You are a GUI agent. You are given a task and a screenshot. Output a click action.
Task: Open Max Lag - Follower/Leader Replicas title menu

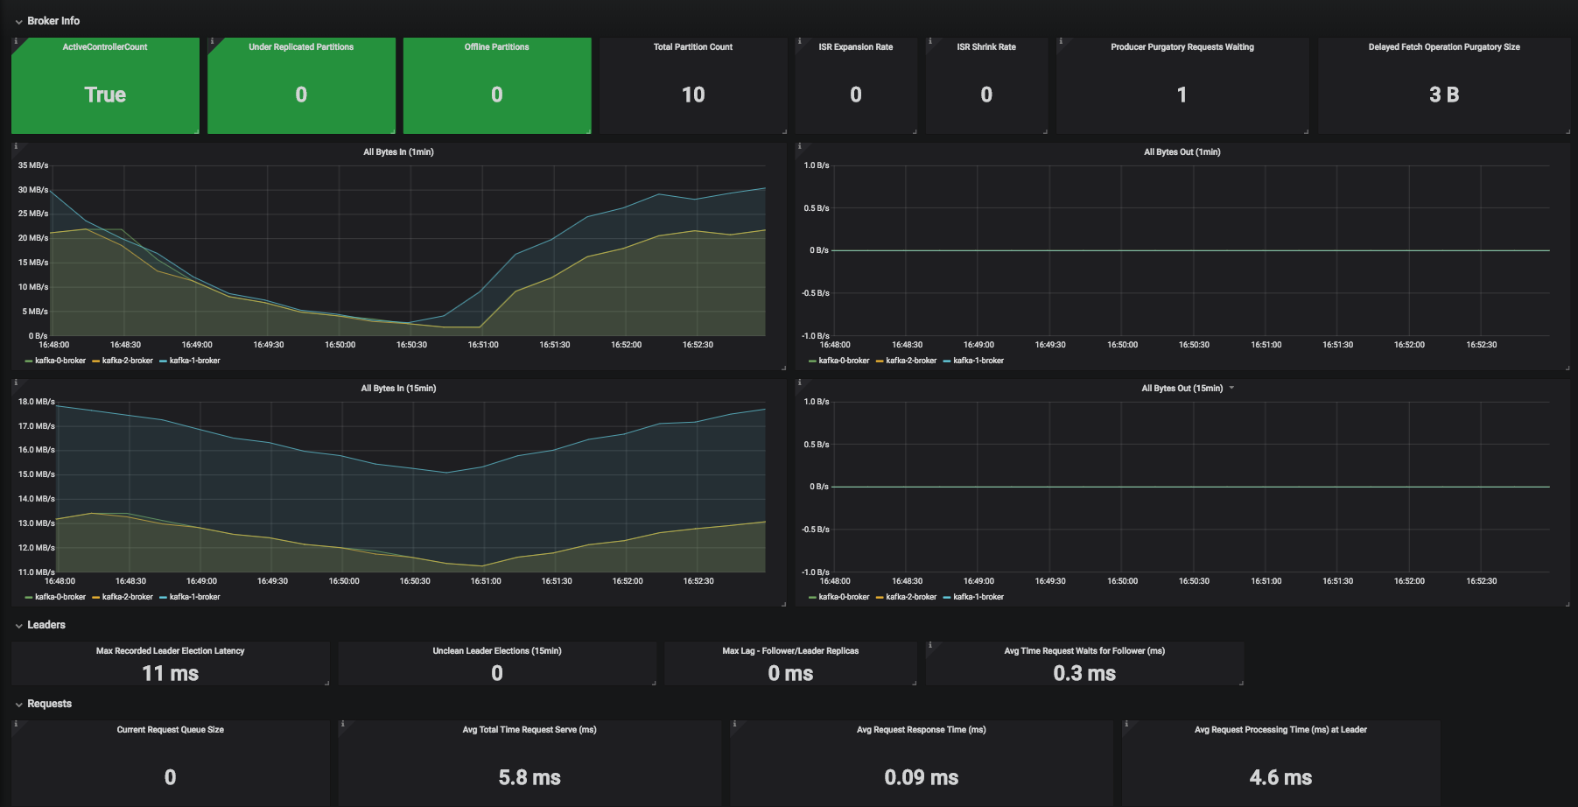pyautogui.click(x=790, y=651)
